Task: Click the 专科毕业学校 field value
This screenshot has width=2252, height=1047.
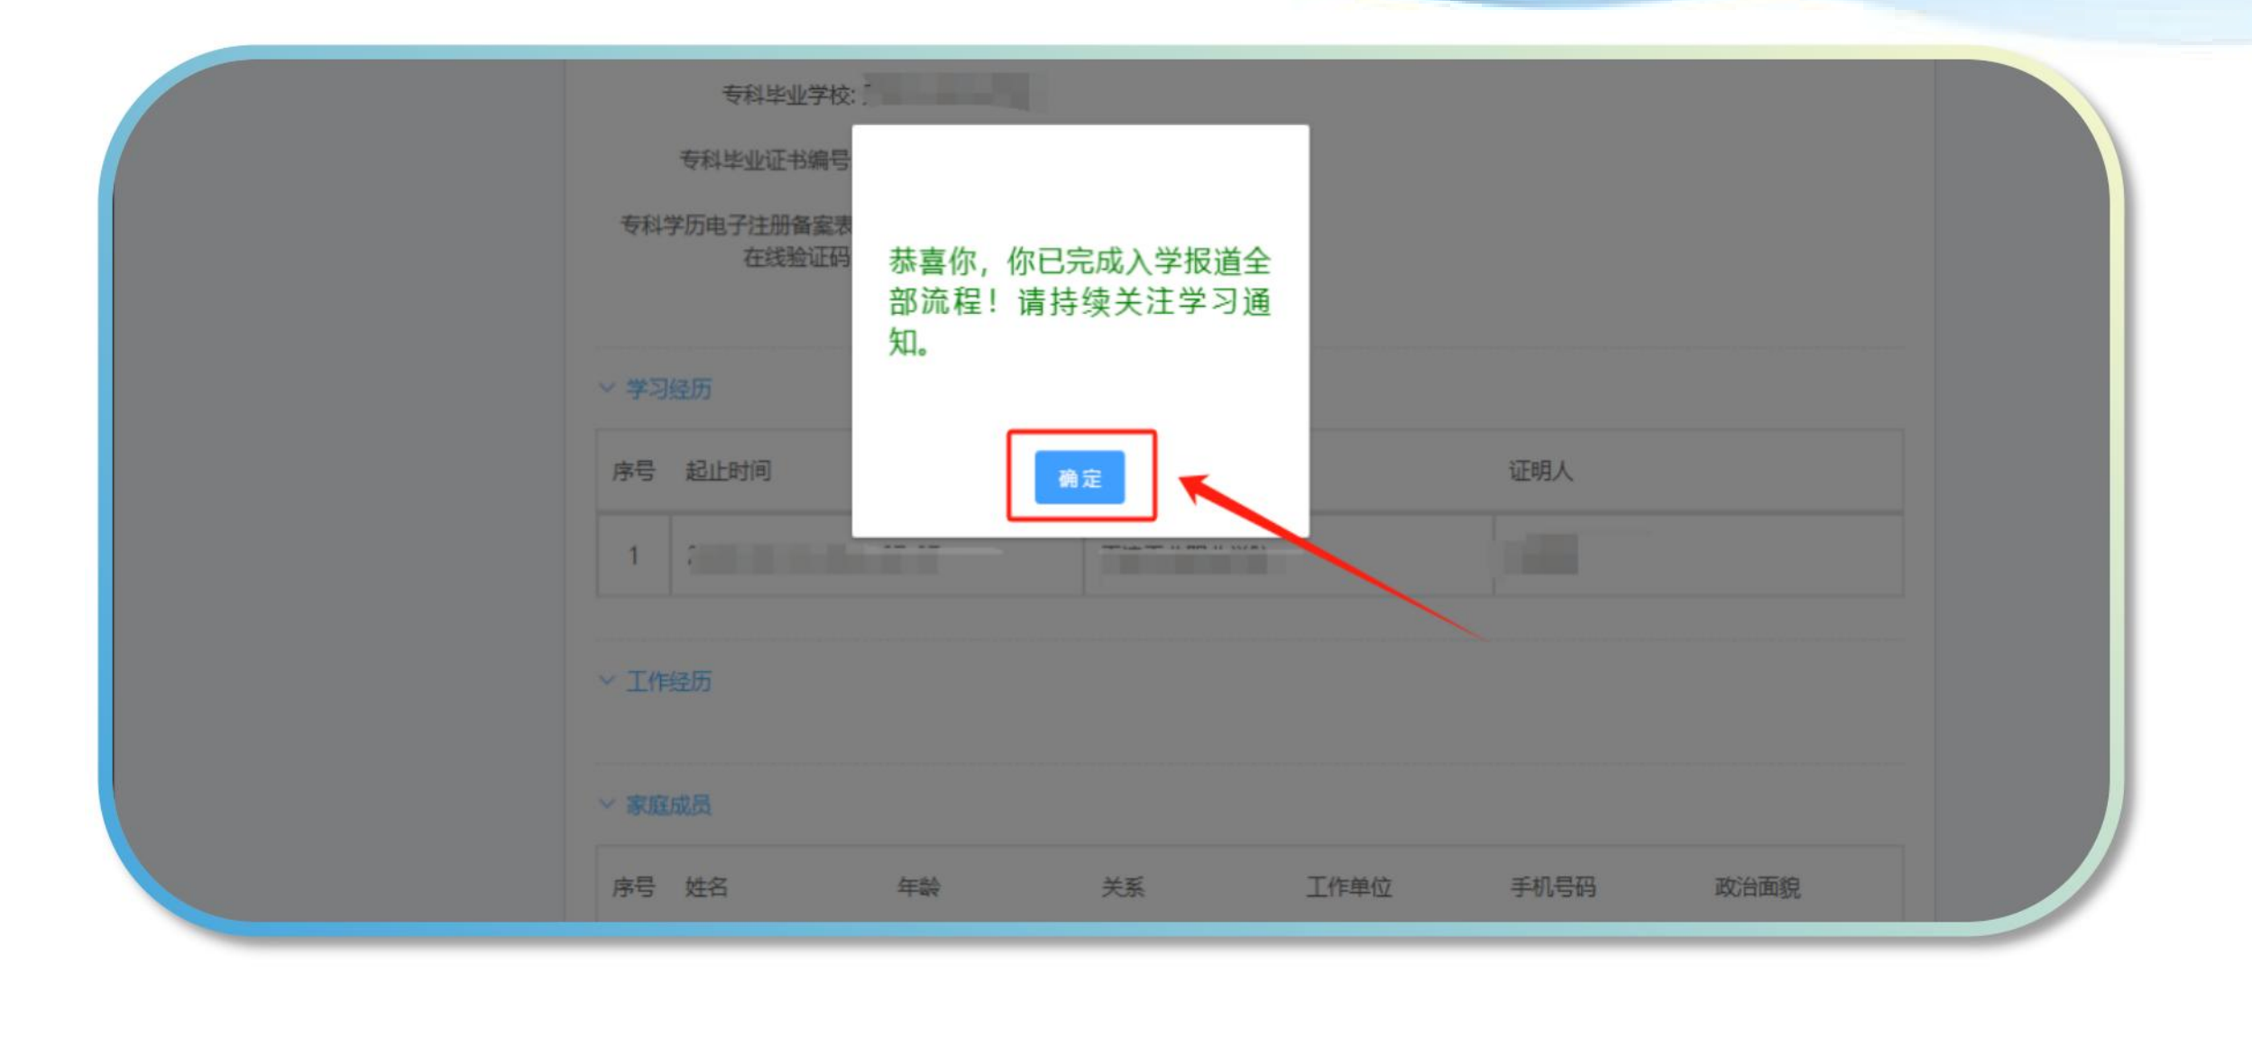Action: coord(945,92)
